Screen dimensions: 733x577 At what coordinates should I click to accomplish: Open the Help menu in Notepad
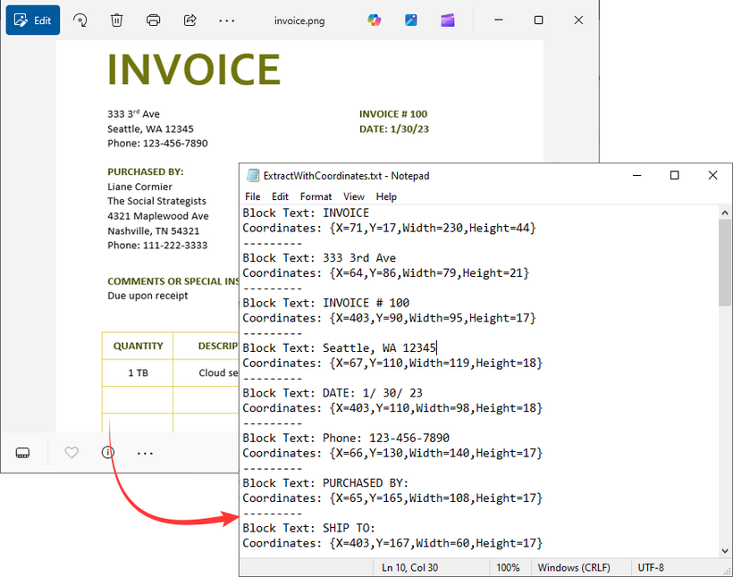[386, 197]
